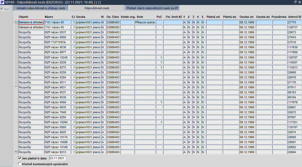Image resolution: width=302 pixels, height=167 pixels.
Task: Click the Interní ID cell '129737'
Action: [x=294, y=27]
